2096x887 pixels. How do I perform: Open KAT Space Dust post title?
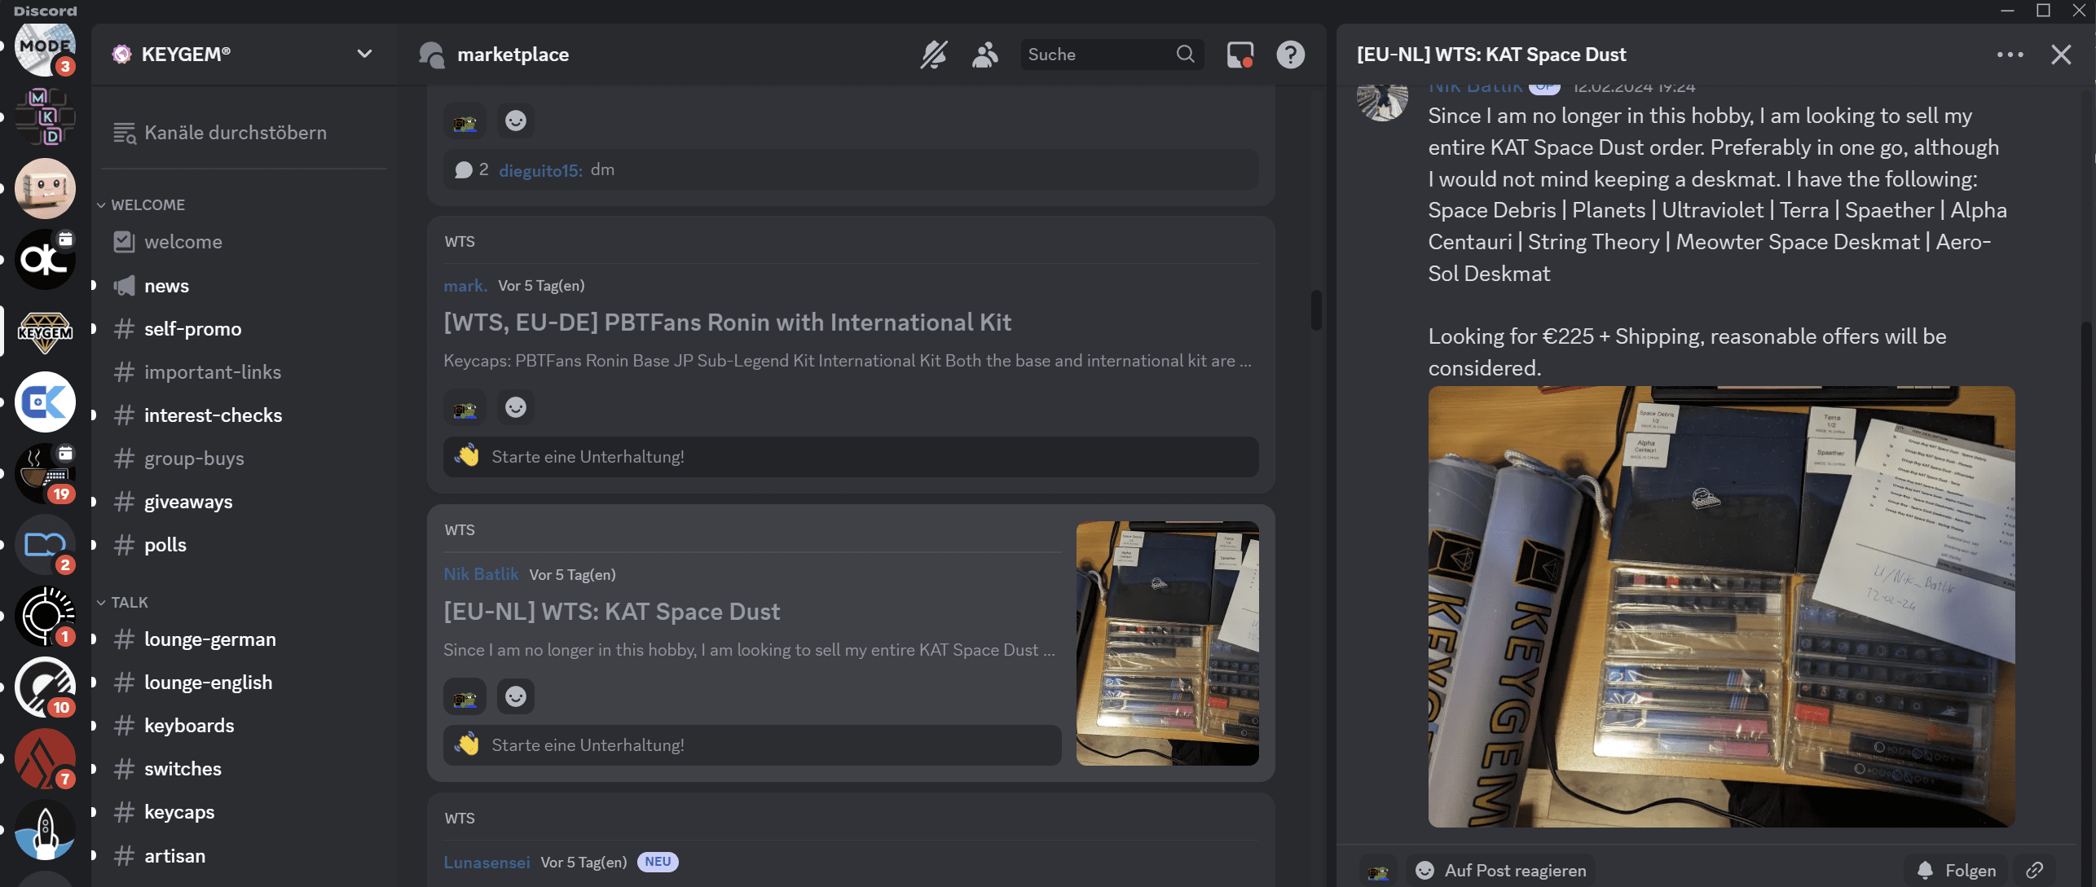pyautogui.click(x=611, y=612)
